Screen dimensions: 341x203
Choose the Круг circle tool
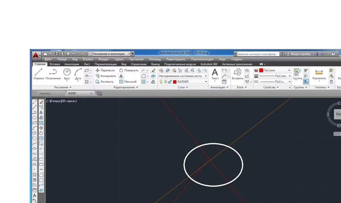pos(67,74)
